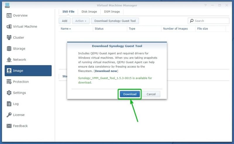Click into the Search field
The width and height of the screenshot is (234, 144).
coord(209,21)
